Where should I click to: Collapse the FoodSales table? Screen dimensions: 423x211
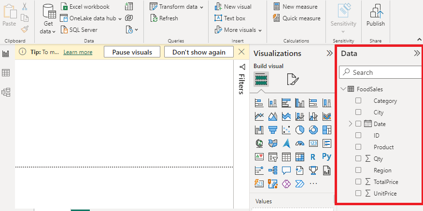343,89
